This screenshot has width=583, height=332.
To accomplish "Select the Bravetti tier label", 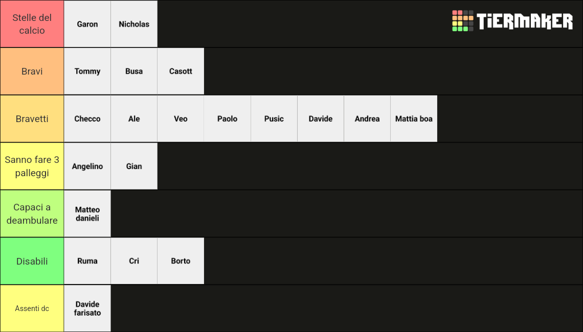I will tap(32, 118).
